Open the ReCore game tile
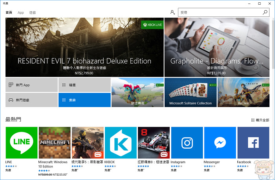Screen dimensions: 275x180 tap(244, 93)
